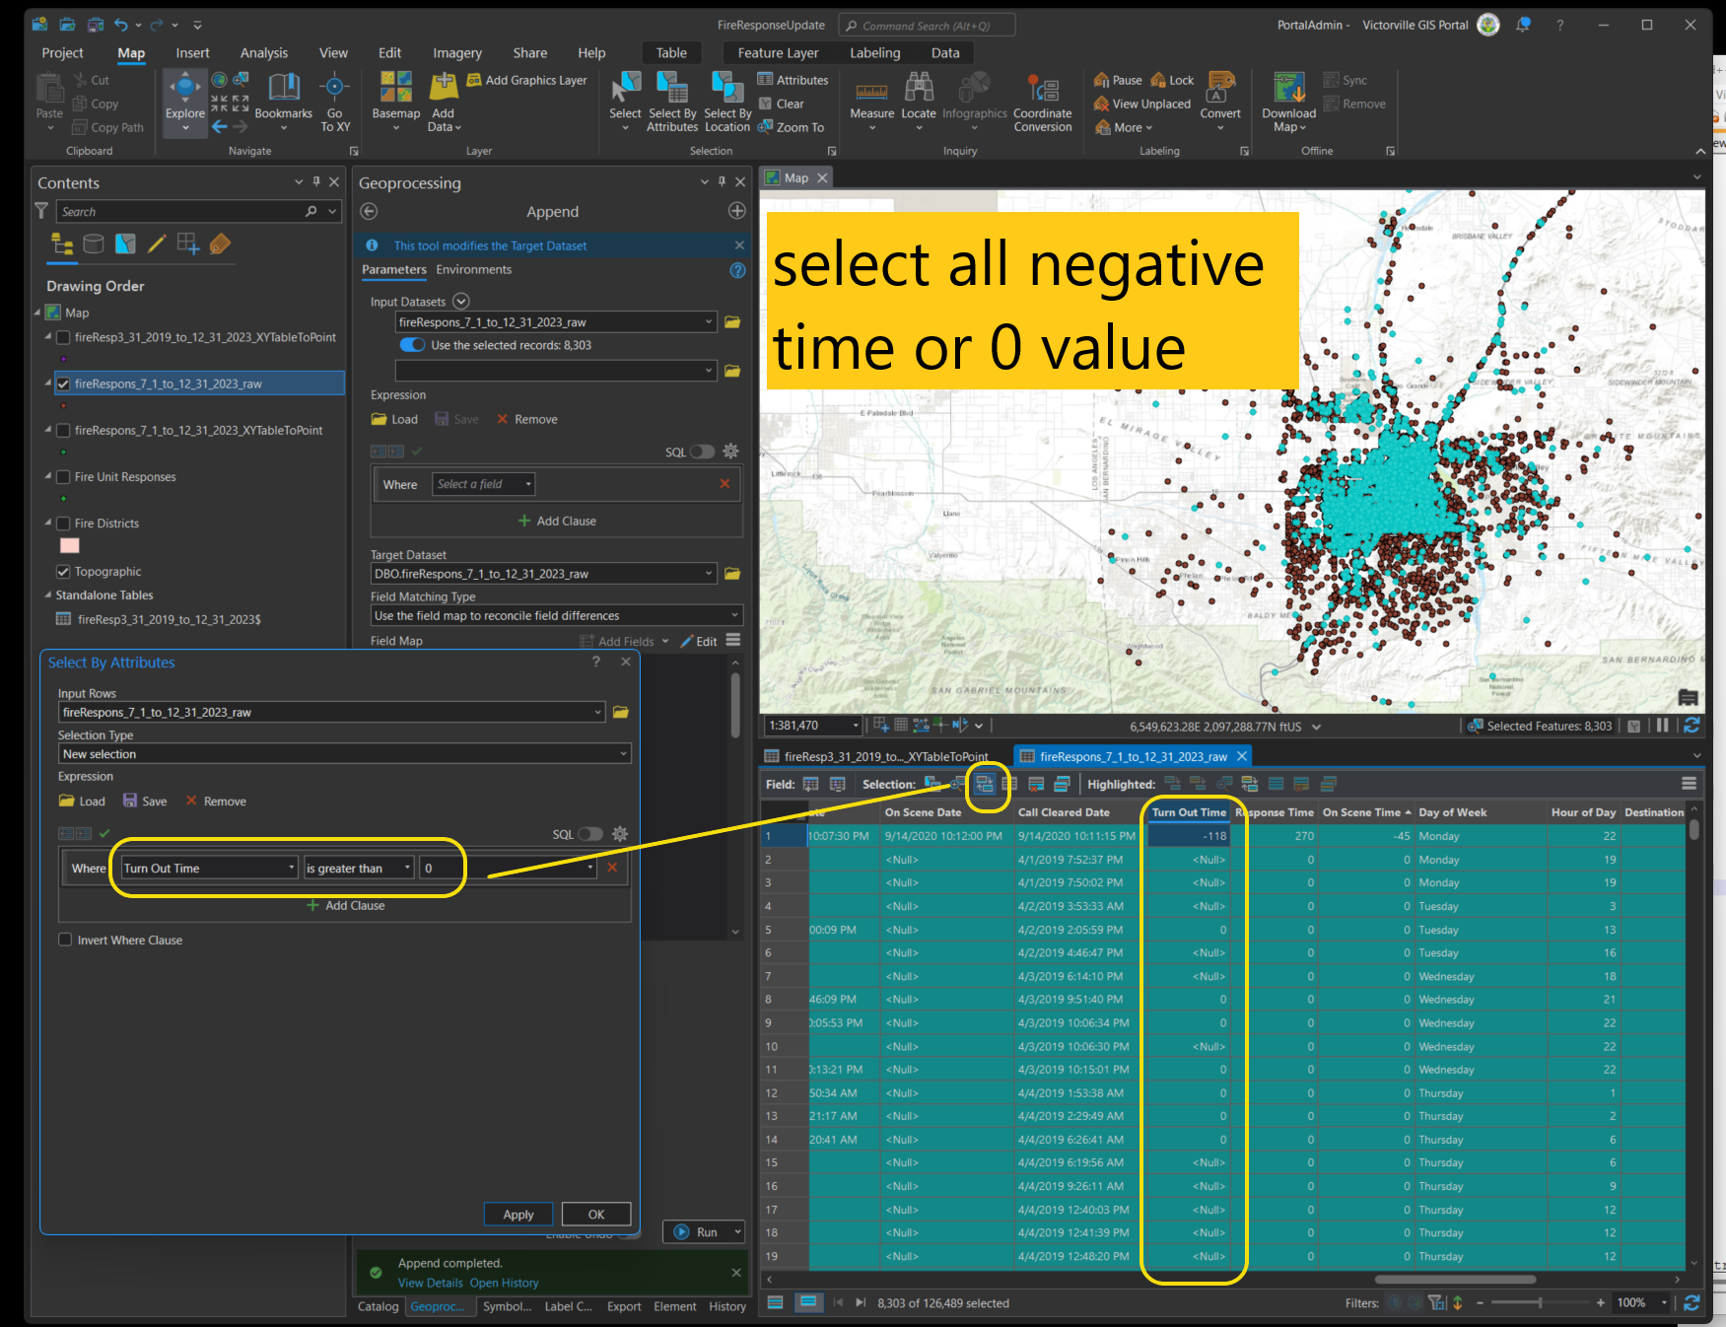Switch to the Catalog pane tab
Screen dimensions: 1726x1327
(x=378, y=1306)
